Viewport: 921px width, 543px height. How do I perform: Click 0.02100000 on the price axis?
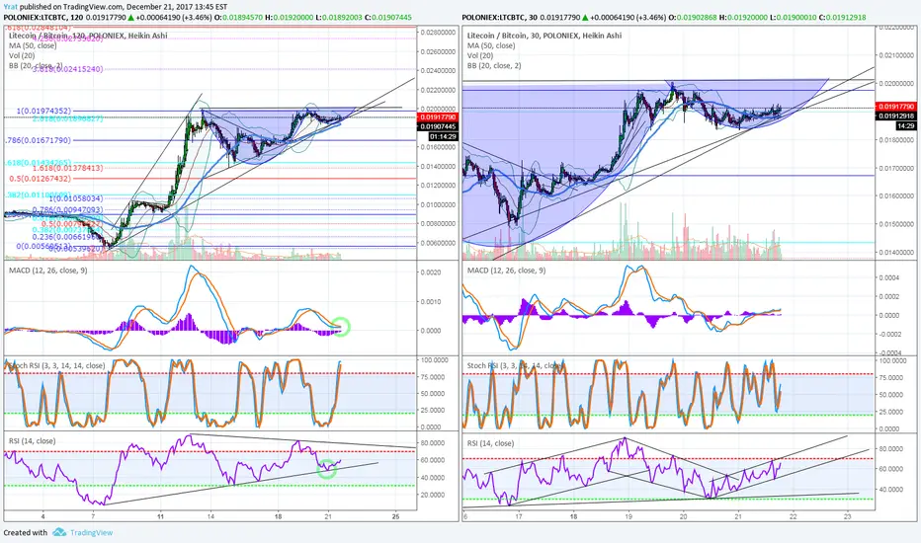tap(896, 55)
